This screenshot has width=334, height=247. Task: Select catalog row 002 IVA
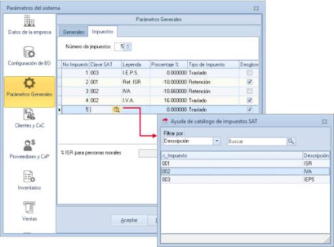coord(245,171)
